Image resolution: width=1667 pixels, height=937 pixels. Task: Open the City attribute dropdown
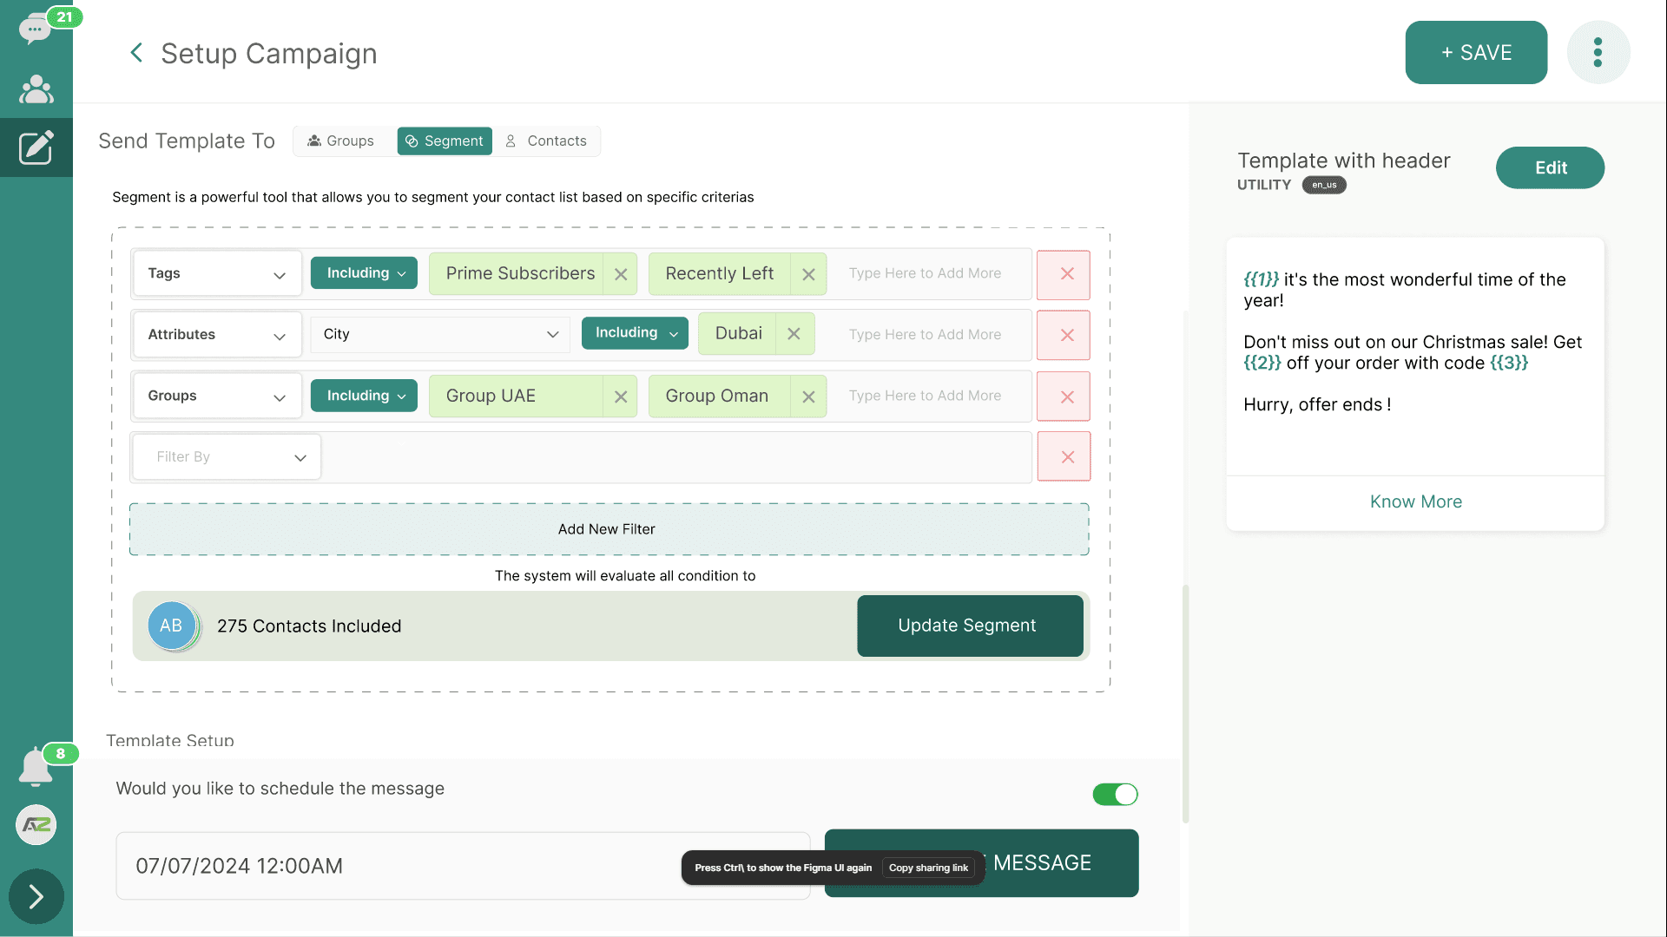440,334
